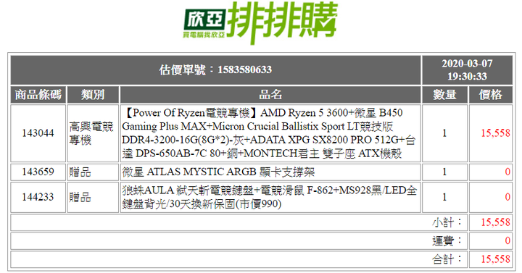Click the 類別 column header
The width and height of the screenshot is (522, 273).
click(93, 95)
